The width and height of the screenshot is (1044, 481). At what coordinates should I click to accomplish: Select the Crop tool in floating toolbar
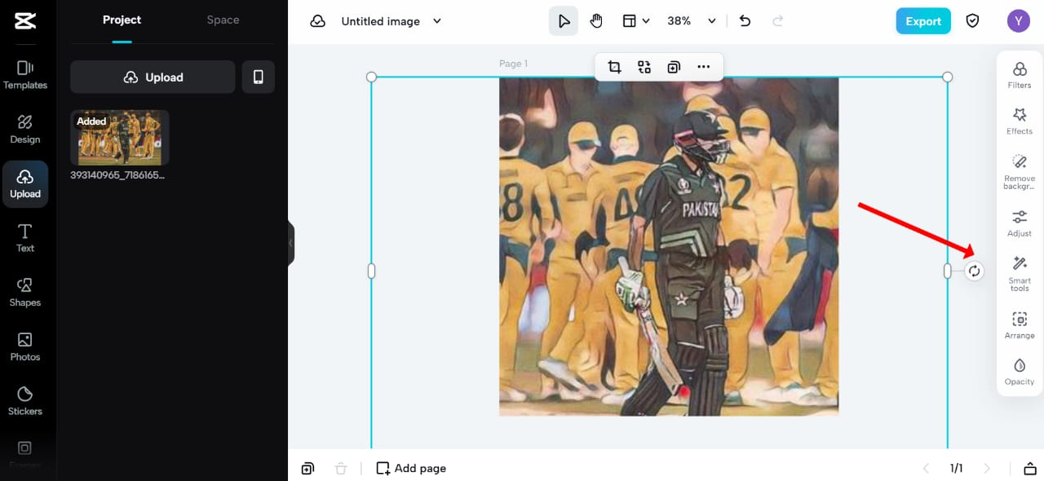tap(615, 67)
